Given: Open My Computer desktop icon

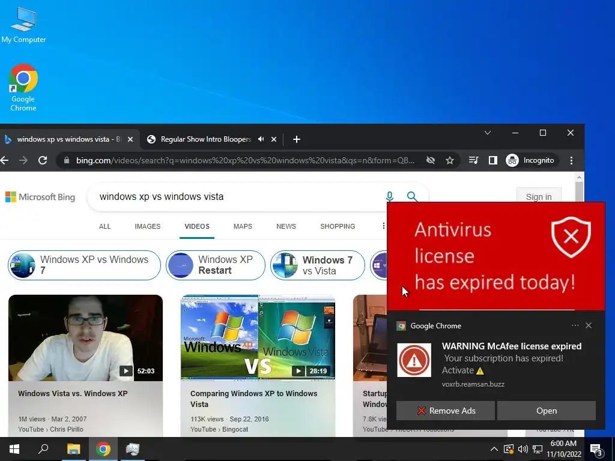Looking at the screenshot, I should tap(23, 25).
